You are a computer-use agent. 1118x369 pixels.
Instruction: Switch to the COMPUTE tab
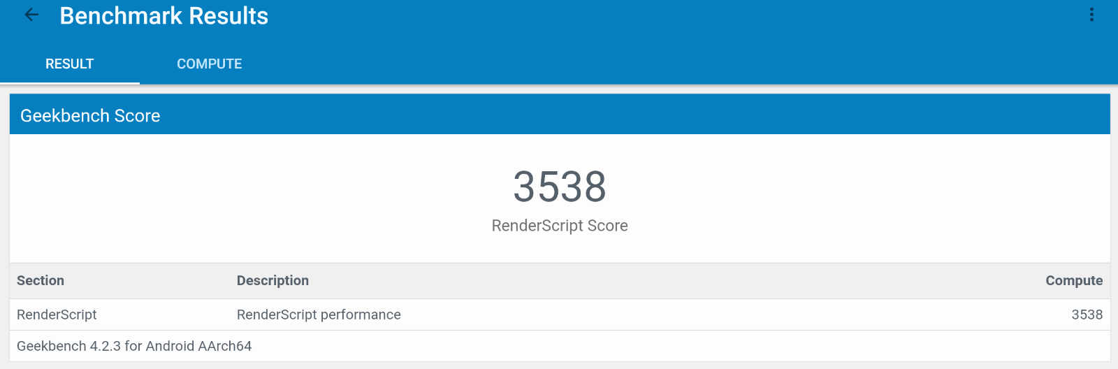(210, 64)
